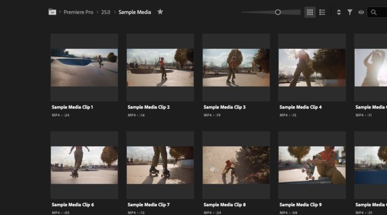Click MP4 :12 info under Clip 7
387x215 pixels.
(x=136, y=212)
